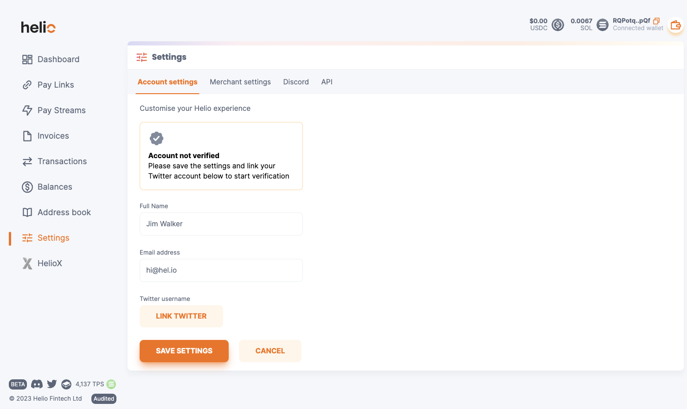Copy wallet address with copy icon
687x409 pixels.
pos(656,21)
